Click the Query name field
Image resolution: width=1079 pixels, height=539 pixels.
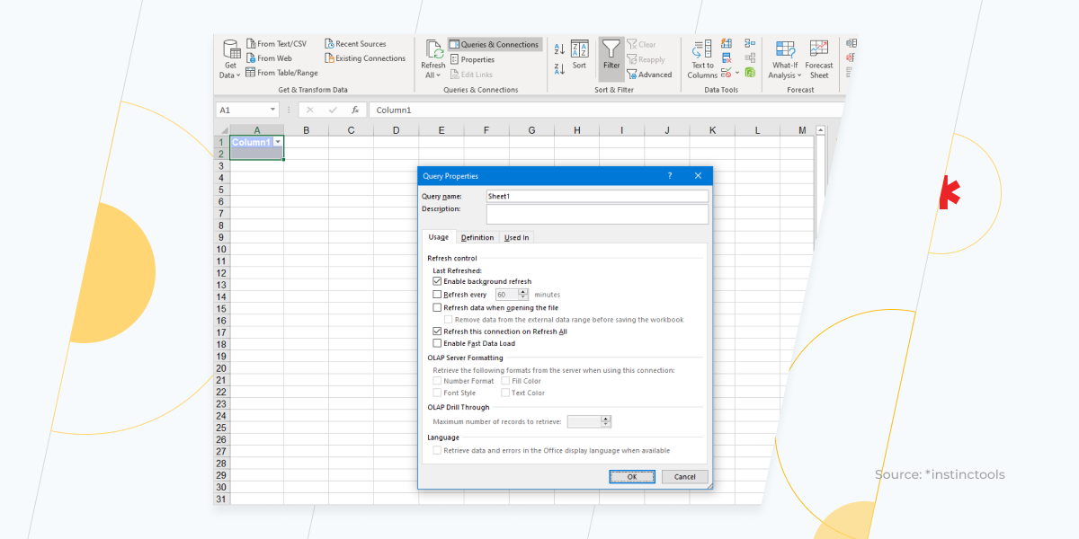pos(597,196)
